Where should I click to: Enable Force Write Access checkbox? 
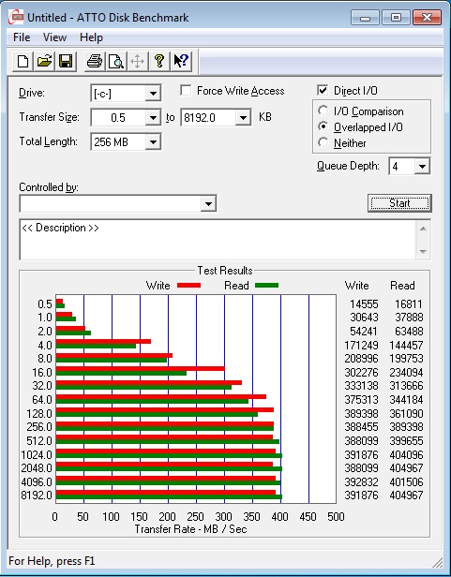point(186,91)
